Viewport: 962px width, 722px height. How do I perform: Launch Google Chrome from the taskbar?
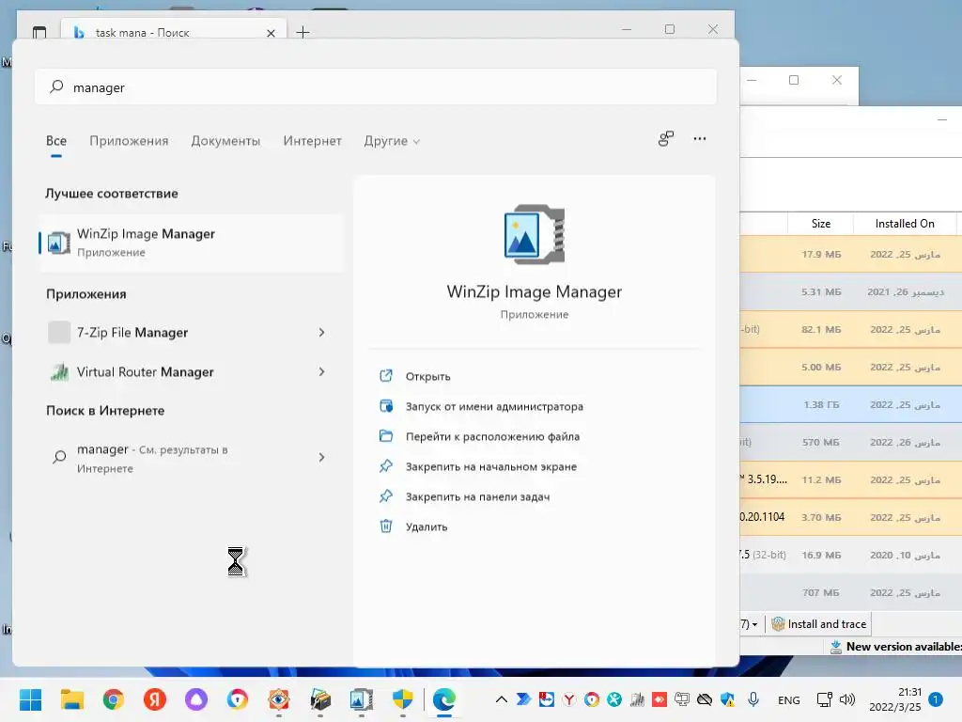(113, 699)
